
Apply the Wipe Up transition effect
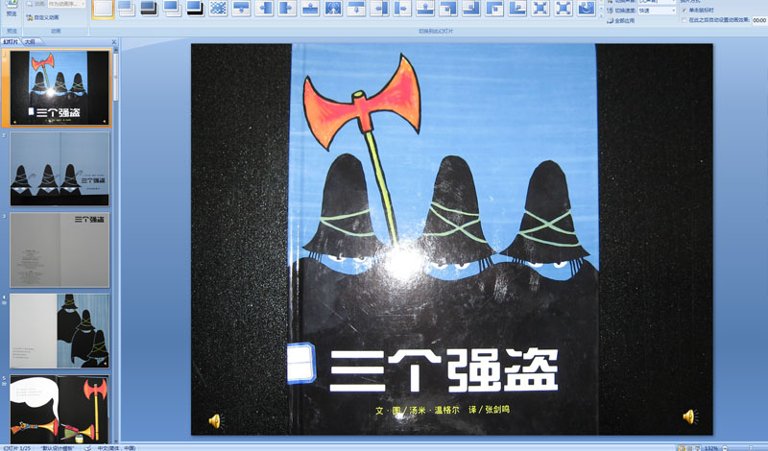coord(310,9)
